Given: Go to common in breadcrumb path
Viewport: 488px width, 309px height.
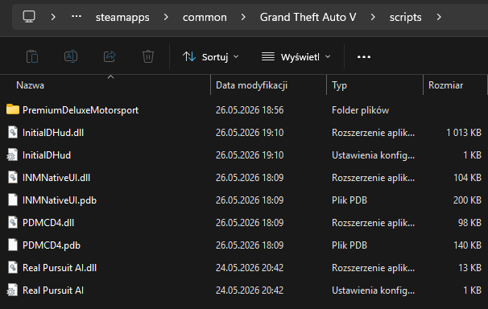Looking at the screenshot, I should (x=205, y=18).
